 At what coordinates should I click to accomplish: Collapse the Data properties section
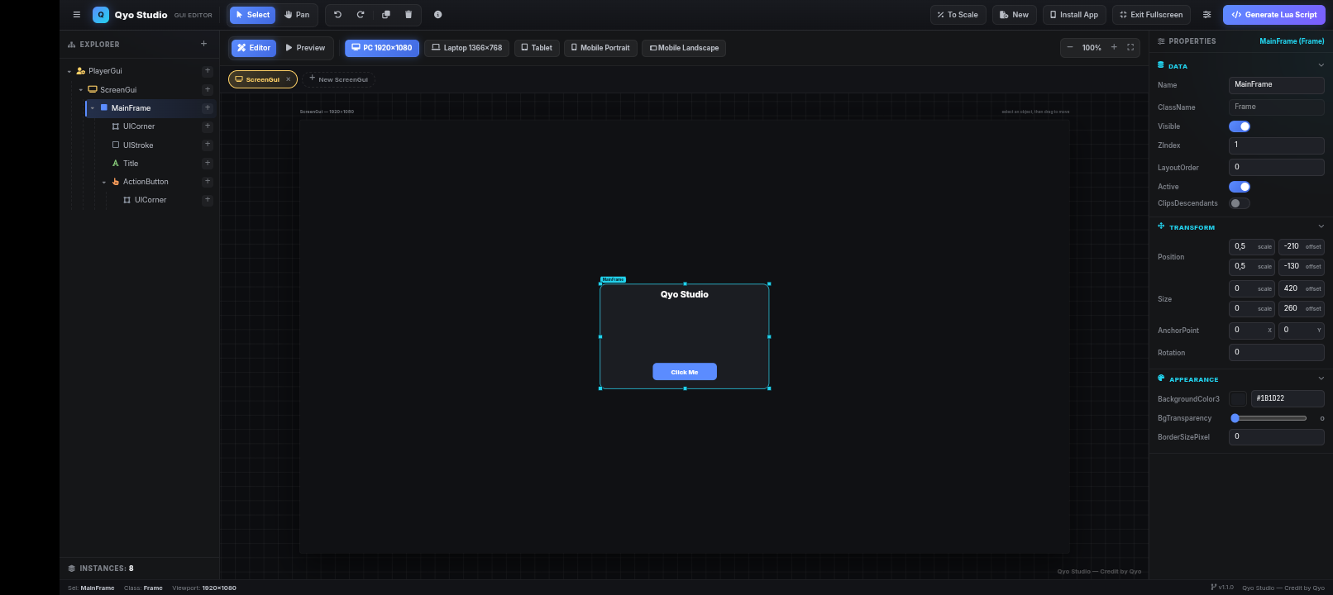[1321, 65]
